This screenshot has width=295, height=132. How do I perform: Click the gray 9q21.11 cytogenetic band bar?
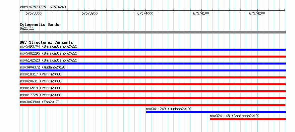tap(152, 32)
